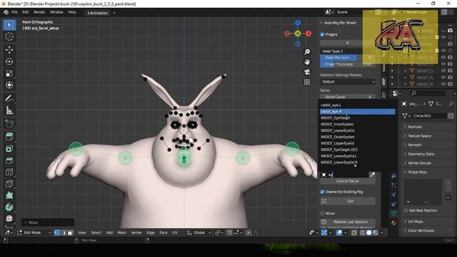Expand the Texture Space panel

click(x=419, y=136)
